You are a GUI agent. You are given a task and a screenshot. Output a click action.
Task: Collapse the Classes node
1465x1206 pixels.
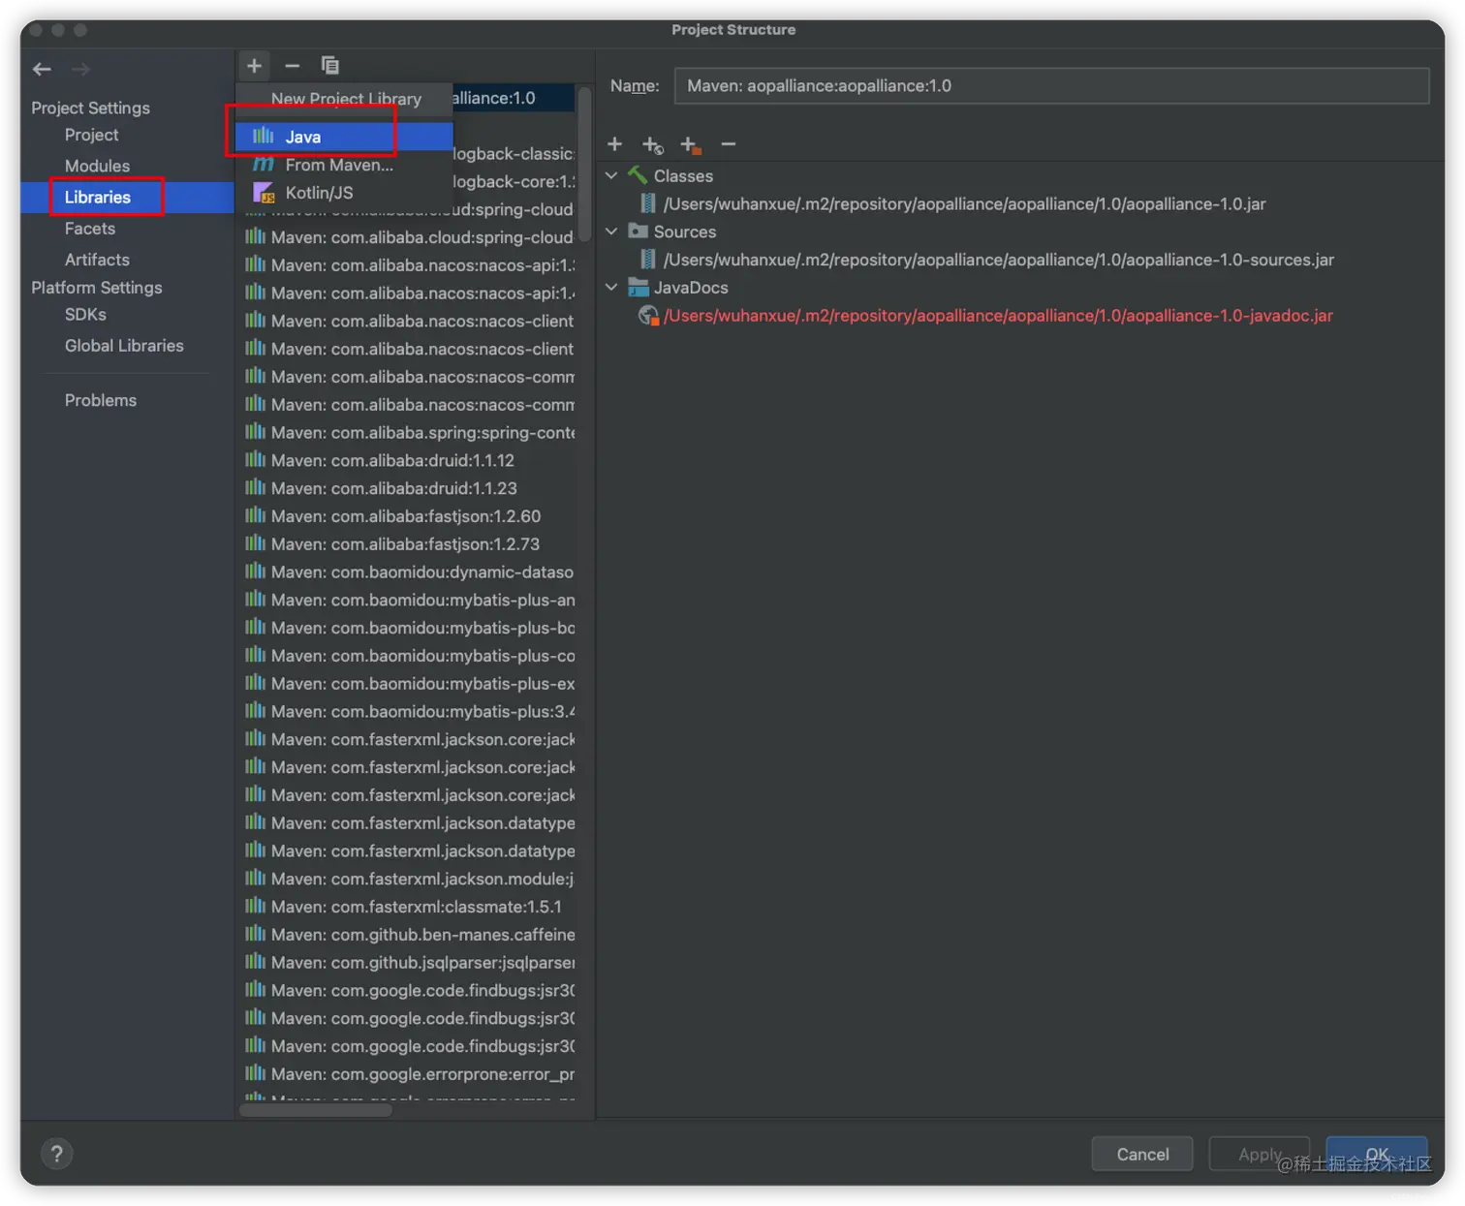611,175
